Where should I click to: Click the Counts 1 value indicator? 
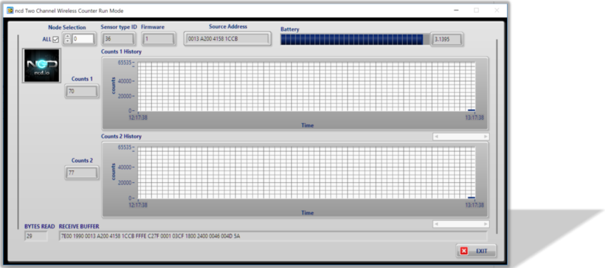[82, 91]
